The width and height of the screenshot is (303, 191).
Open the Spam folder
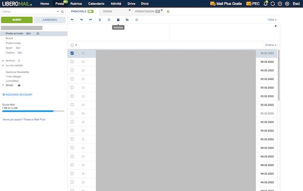pos(9,48)
